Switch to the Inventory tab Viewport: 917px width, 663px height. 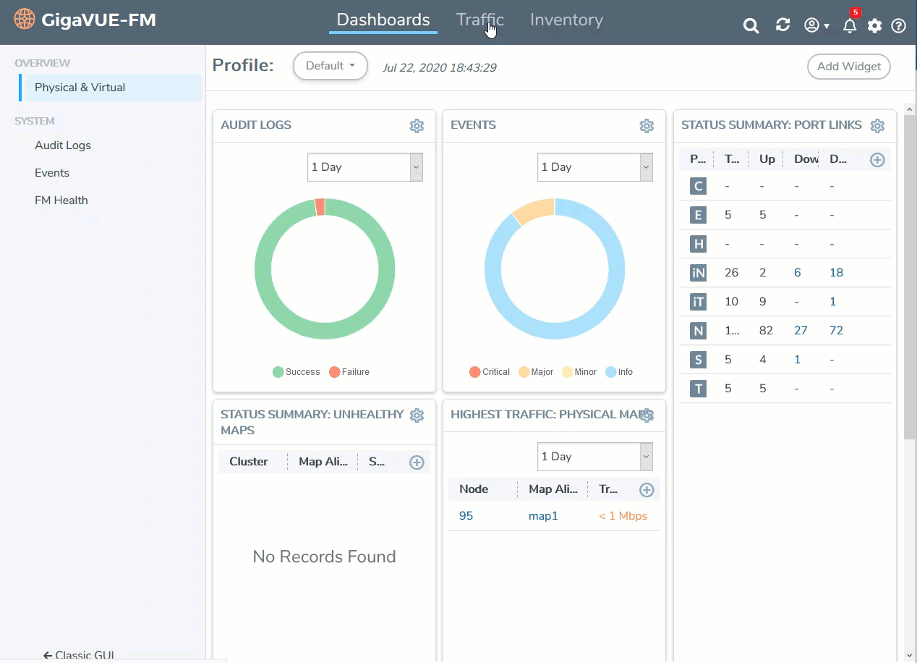(566, 20)
